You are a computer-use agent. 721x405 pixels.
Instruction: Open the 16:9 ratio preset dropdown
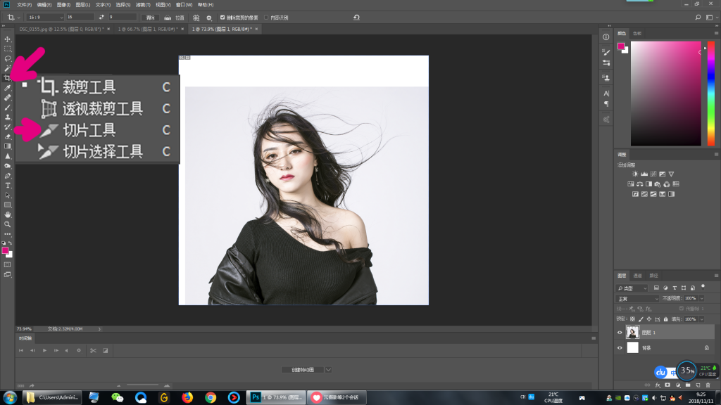click(45, 17)
